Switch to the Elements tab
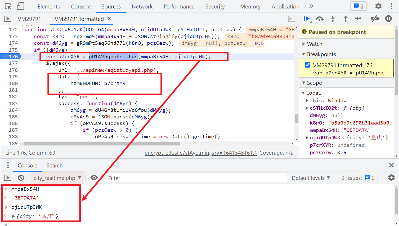 click(49, 6)
